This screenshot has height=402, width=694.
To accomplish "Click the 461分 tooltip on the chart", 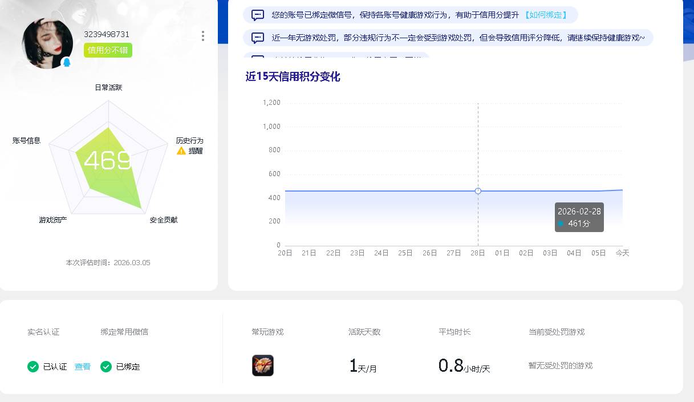I will (579, 217).
